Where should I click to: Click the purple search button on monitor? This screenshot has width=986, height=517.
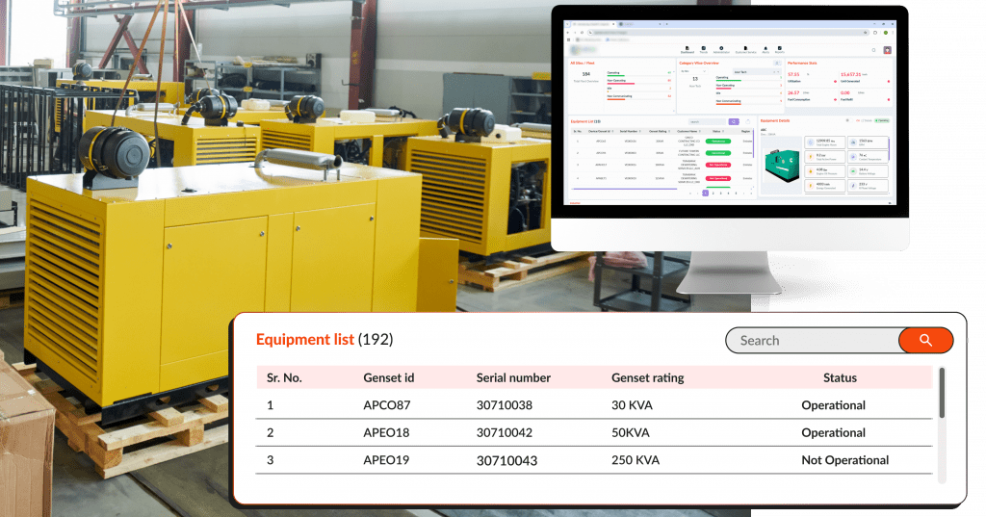[x=734, y=122]
